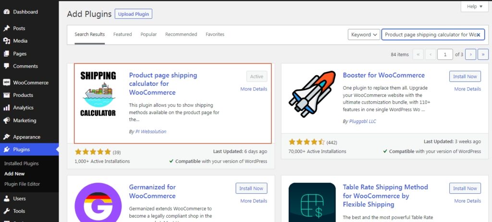Switch to the Popular tab
Screen dimensions: 492x222
tap(148, 35)
